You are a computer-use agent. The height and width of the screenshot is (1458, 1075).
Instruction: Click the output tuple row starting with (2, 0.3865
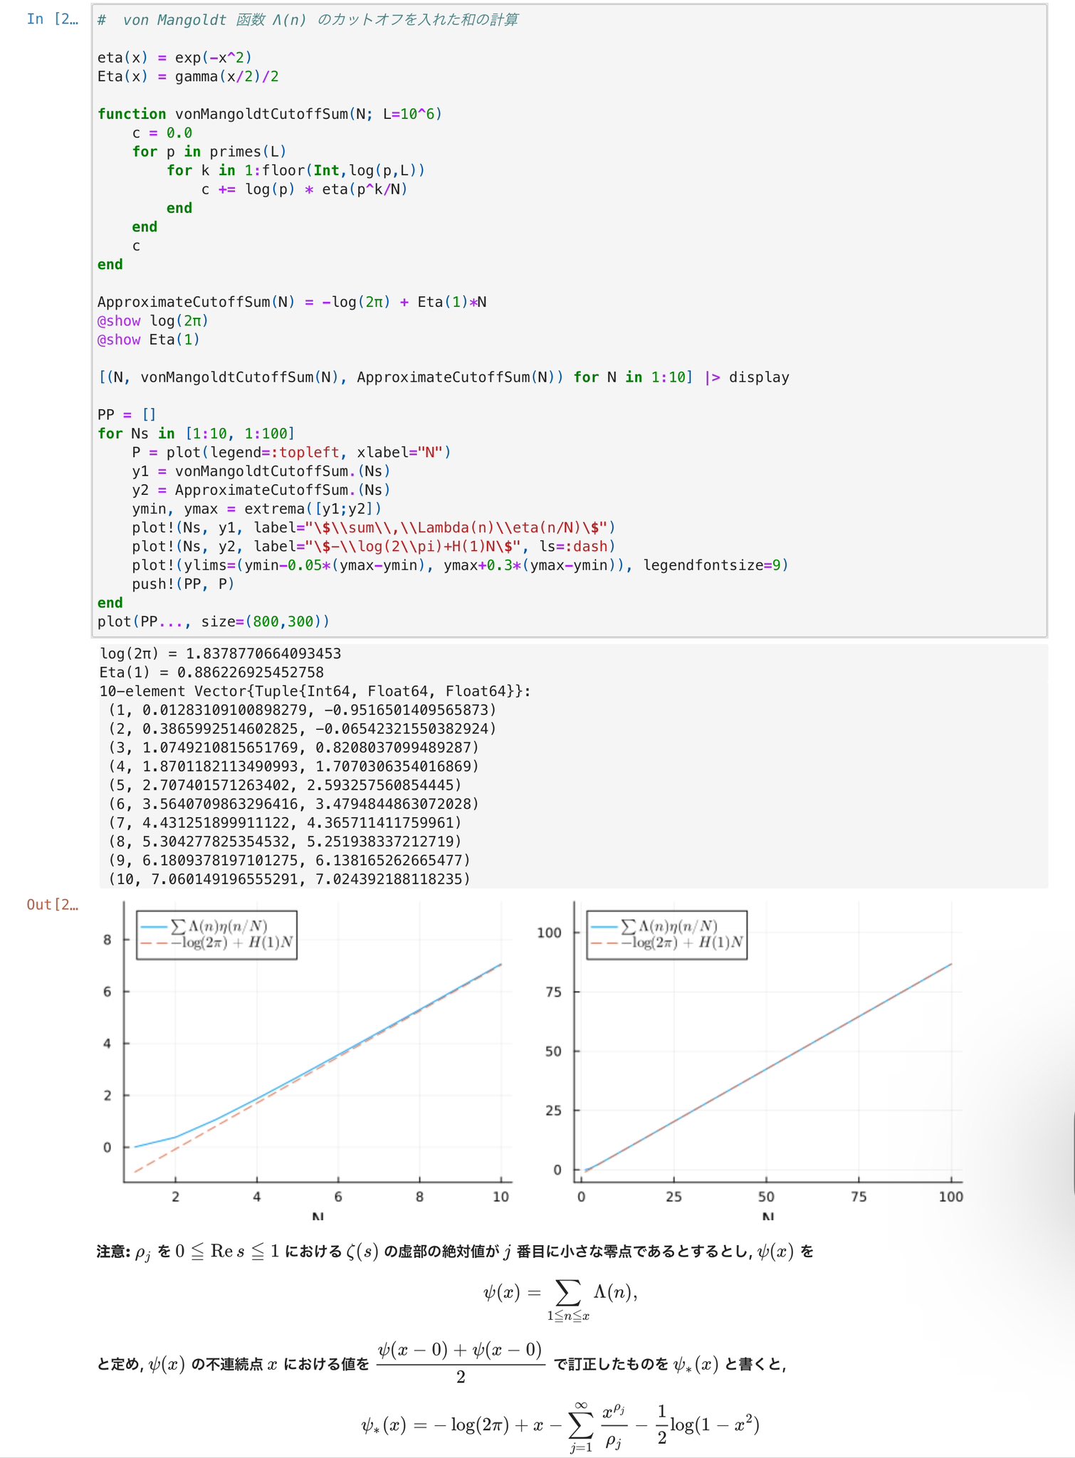[x=303, y=728]
